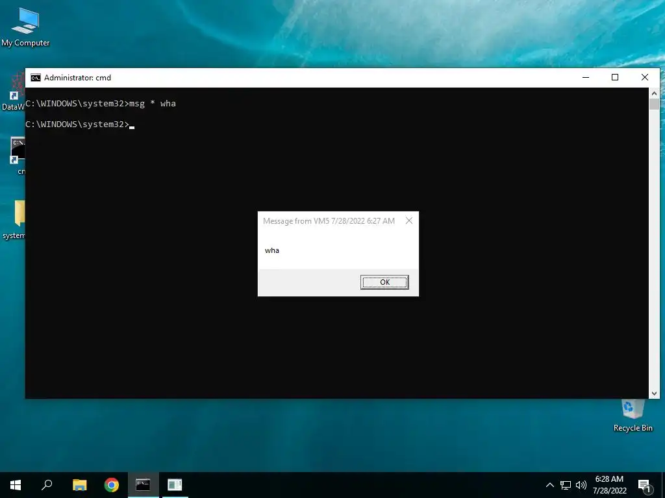Select the taskbar app next to cmd
665x498 pixels.
[175, 485]
